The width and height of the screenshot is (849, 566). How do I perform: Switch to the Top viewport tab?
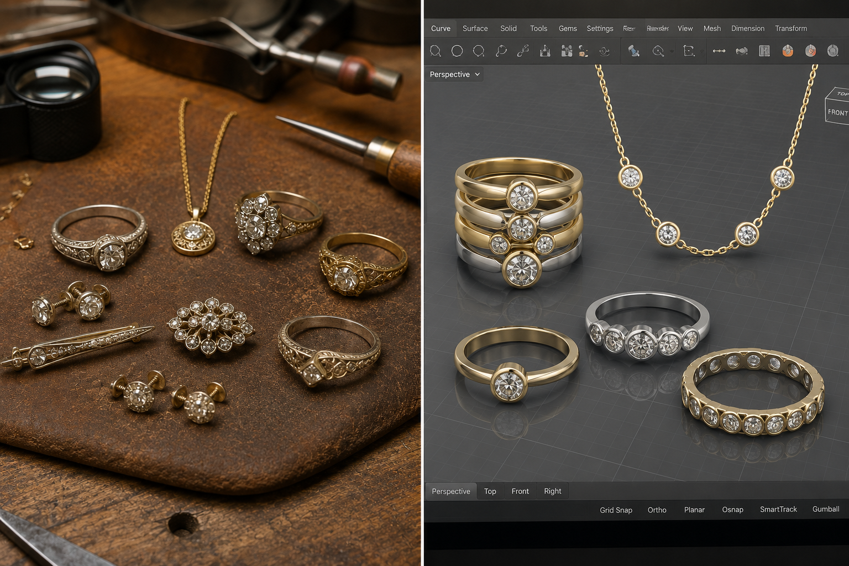point(490,491)
